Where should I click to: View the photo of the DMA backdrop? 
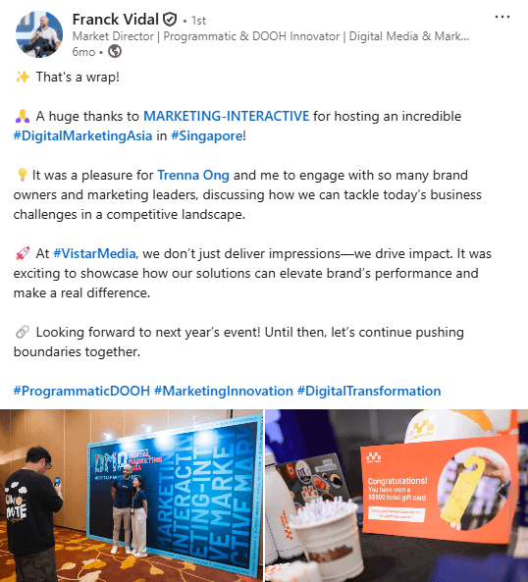pos(132,496)
